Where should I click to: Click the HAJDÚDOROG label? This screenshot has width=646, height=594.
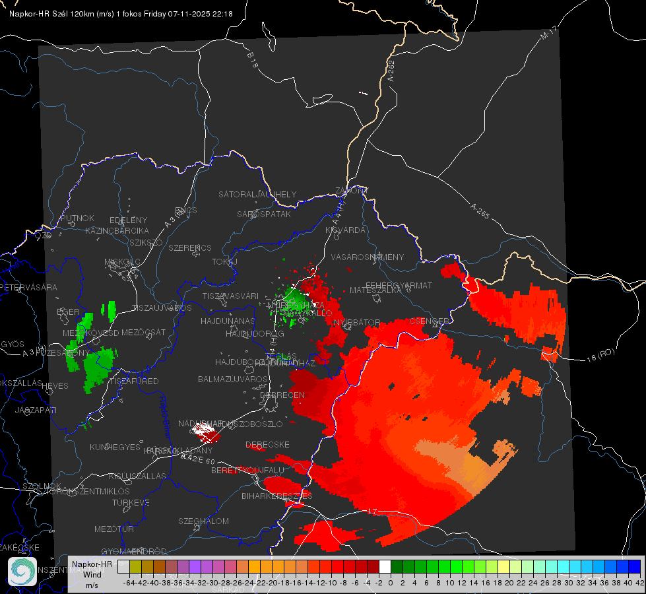click(x=255, y=333)
